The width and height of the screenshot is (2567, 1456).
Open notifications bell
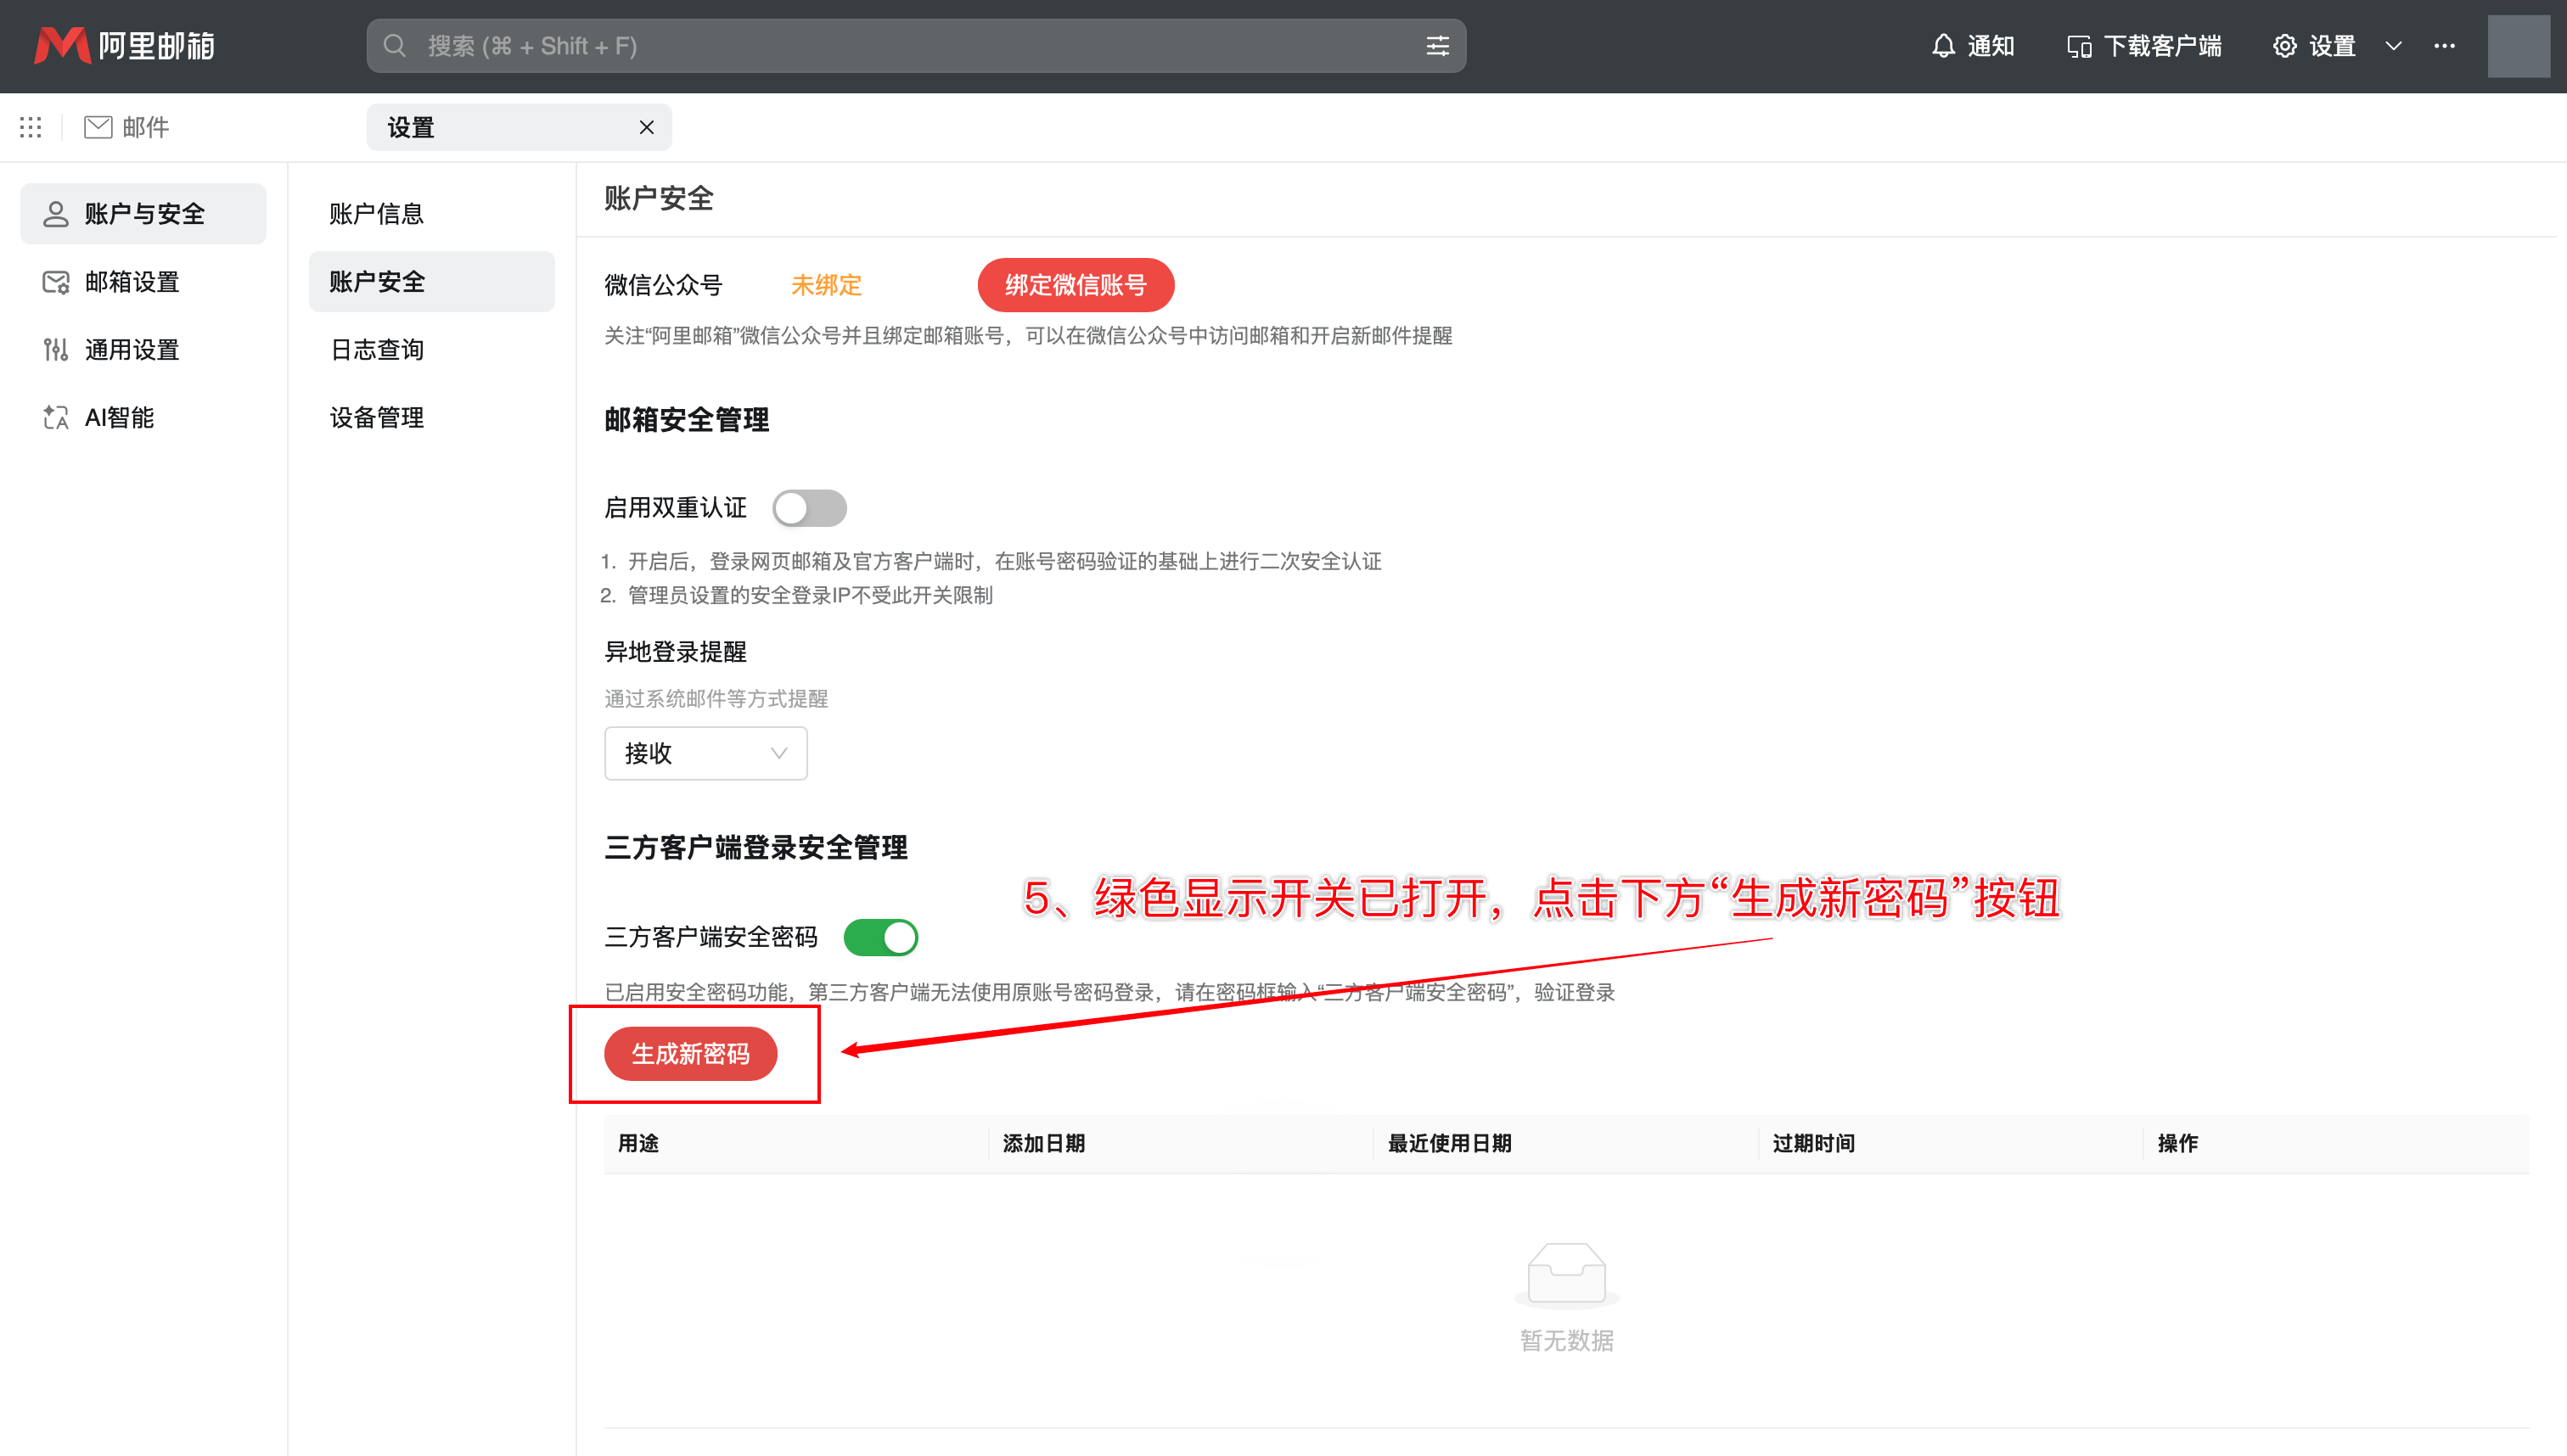(x=1943, y=46)
